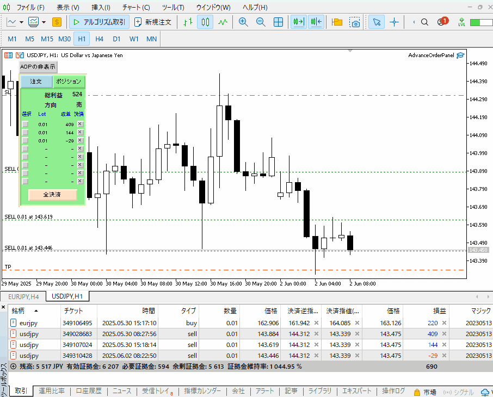Switch to EURJPY,H4 chart tab
This screenshot has width=493, height=397.
[x=23, y=296]
